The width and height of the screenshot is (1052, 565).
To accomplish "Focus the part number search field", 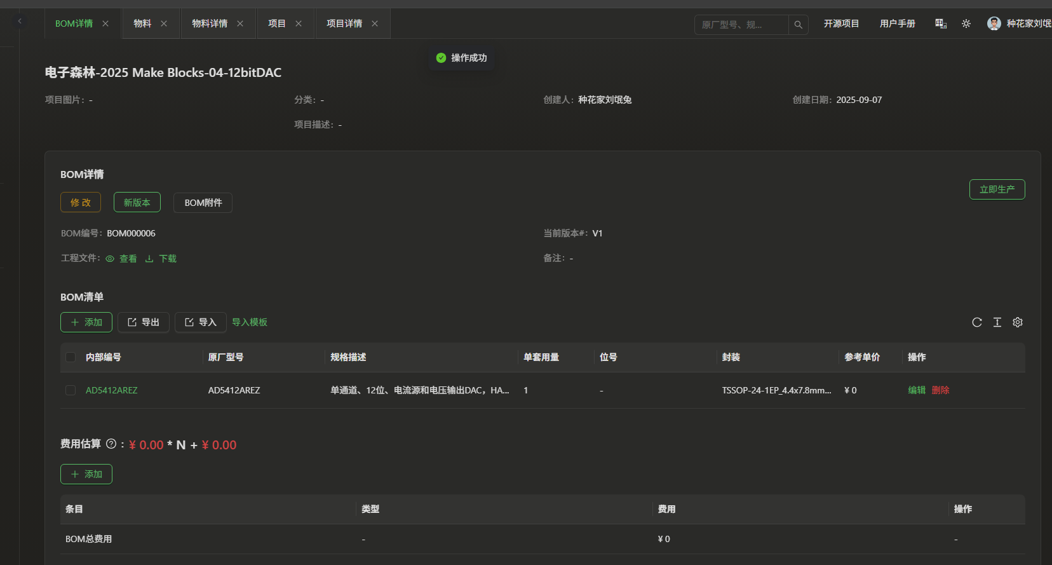I will click(741, 25).
